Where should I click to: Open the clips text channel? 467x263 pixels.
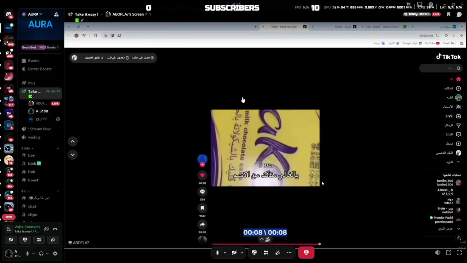pos(32,215)
